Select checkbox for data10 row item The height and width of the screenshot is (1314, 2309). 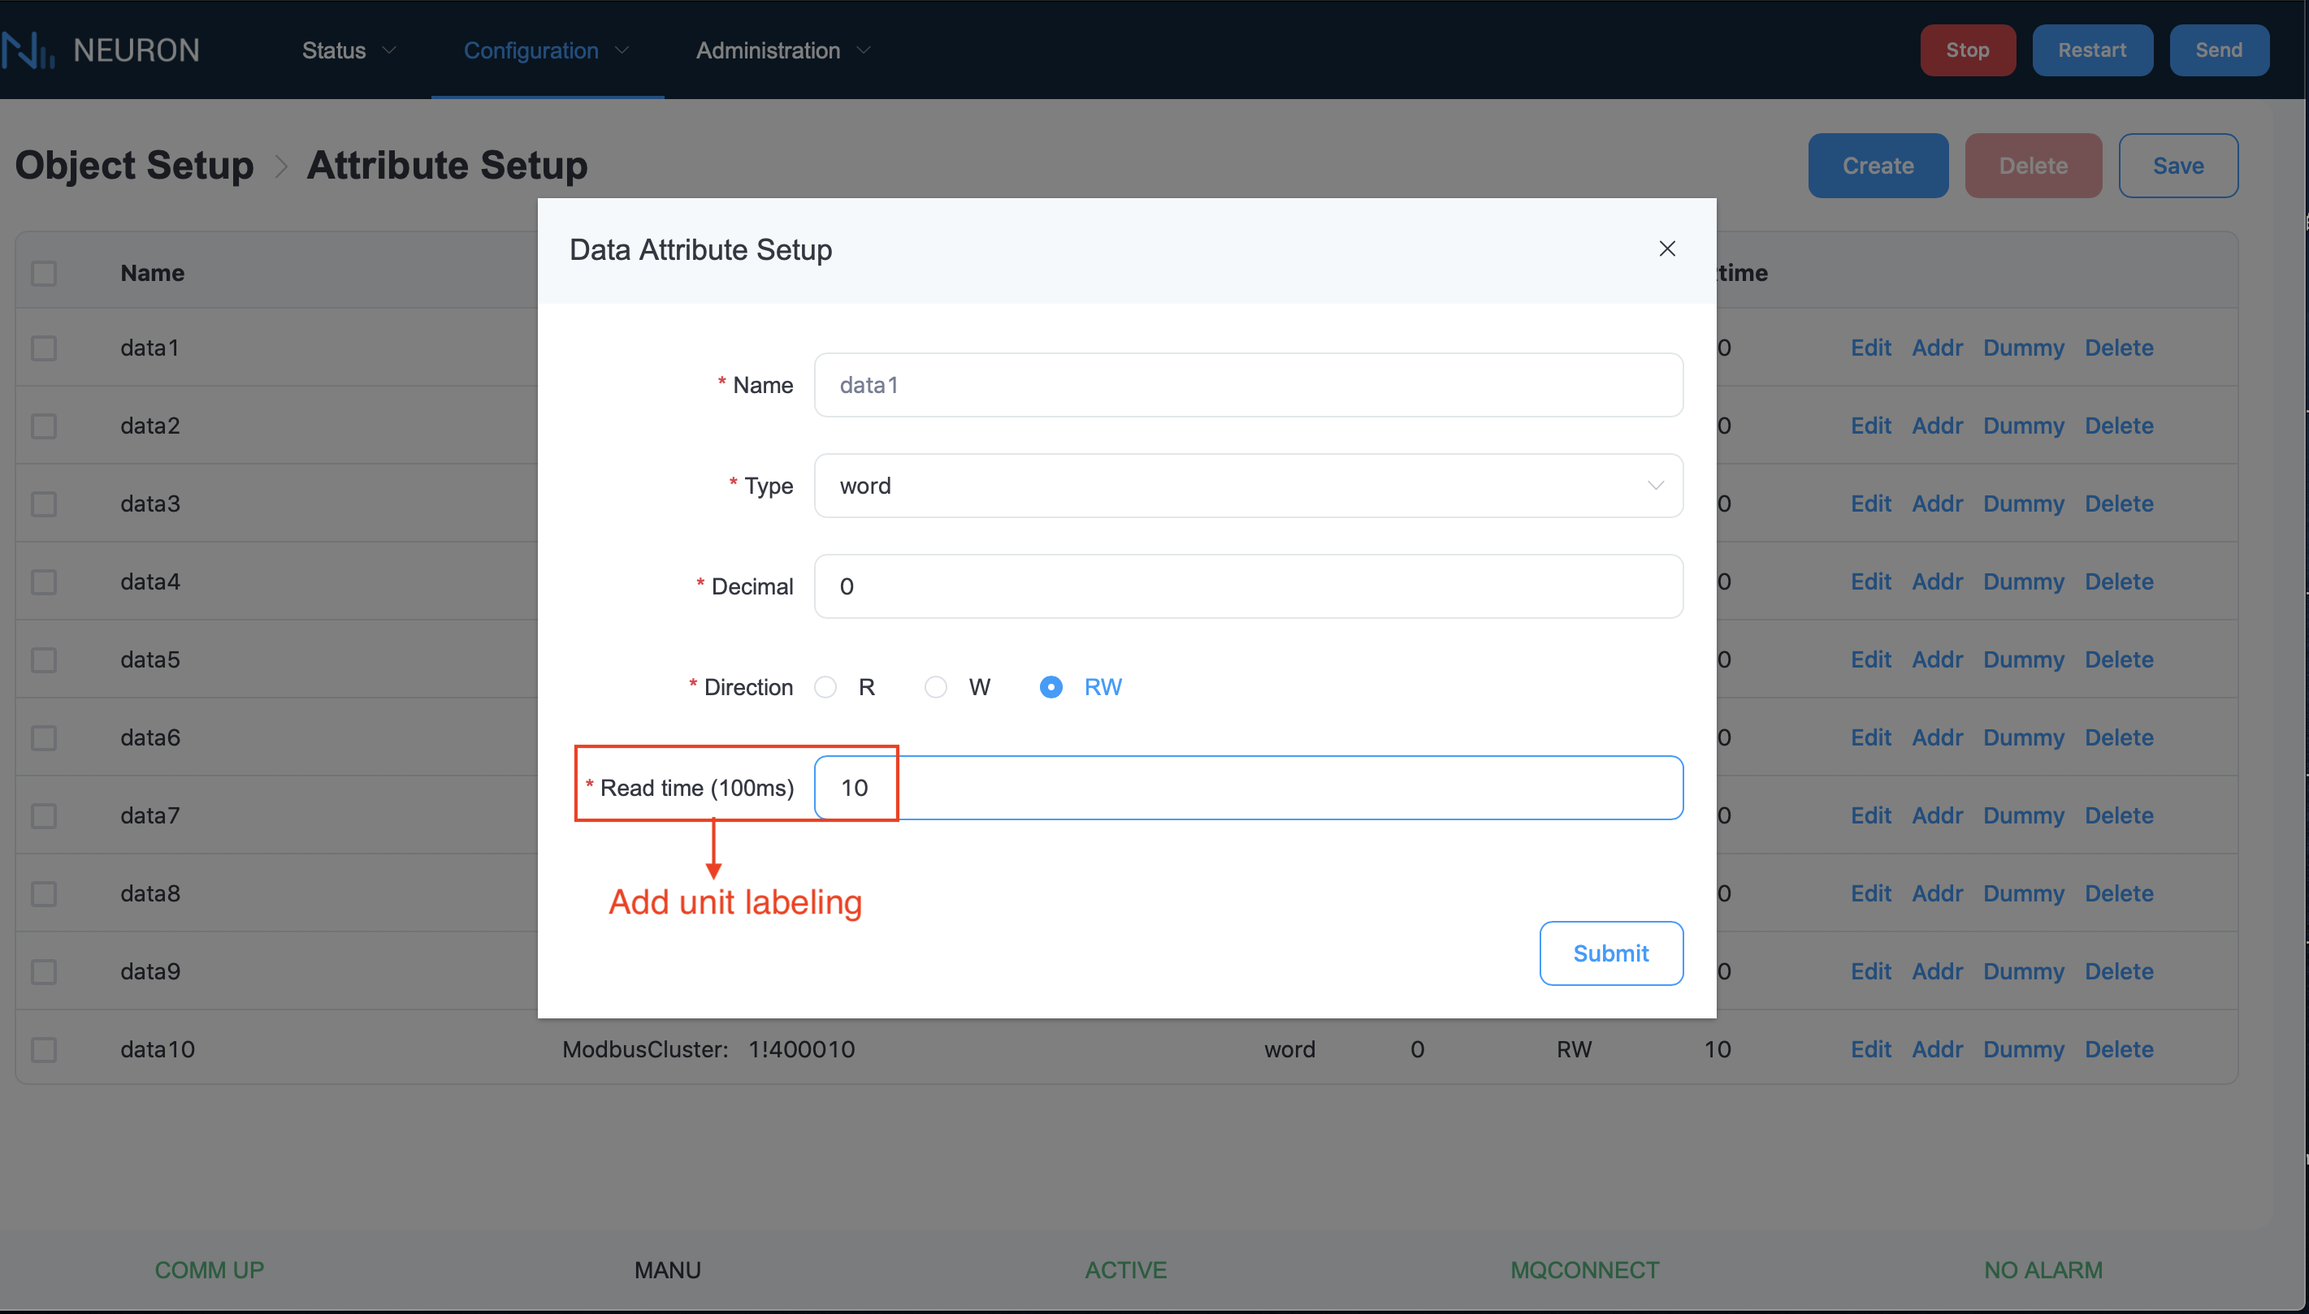tap(45, 1048)
